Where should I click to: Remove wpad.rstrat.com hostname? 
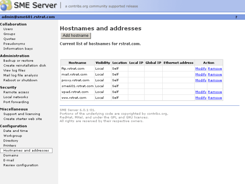point(215,92)
